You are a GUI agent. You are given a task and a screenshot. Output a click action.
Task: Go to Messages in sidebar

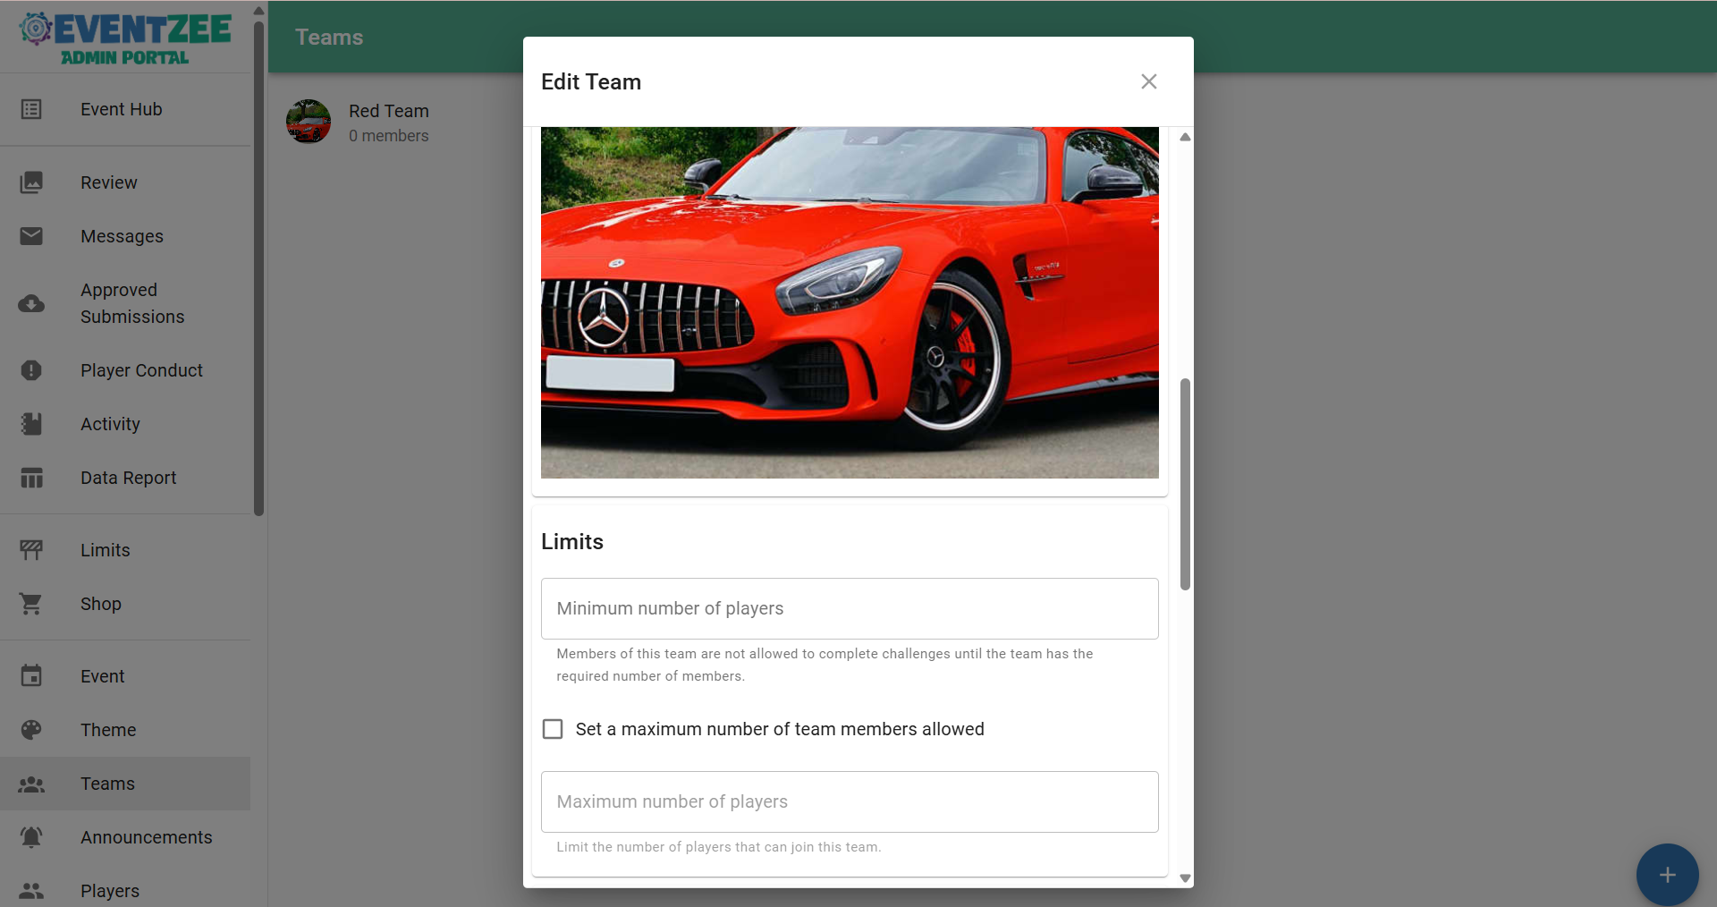[x=125, y=236]
